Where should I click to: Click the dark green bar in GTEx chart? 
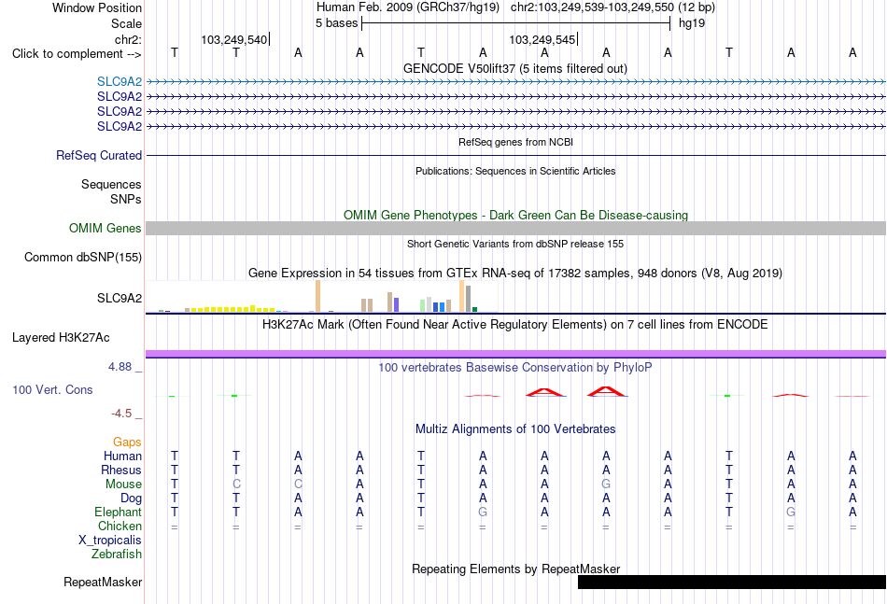click(475, 309)
